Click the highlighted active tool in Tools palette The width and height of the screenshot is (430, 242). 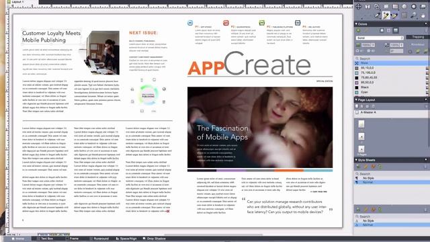[x=386, y=15]
